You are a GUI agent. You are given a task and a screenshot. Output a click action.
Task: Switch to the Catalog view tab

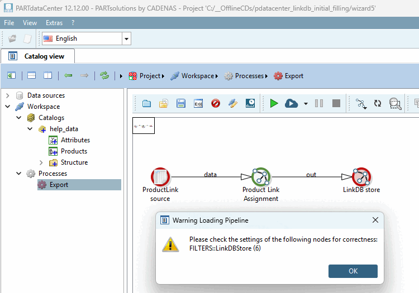pos(37,56)
